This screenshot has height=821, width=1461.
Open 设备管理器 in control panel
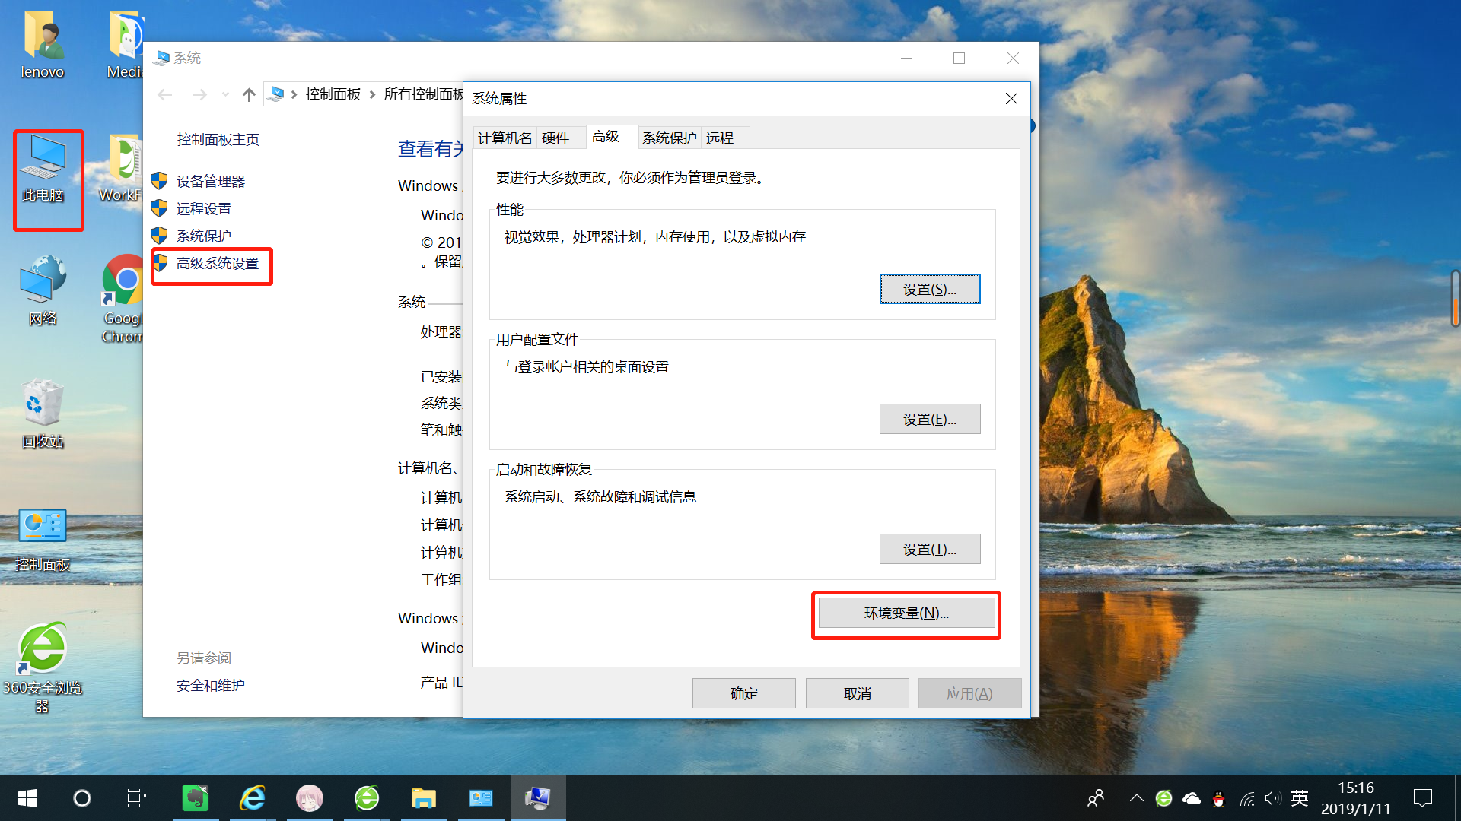[211, 180]
